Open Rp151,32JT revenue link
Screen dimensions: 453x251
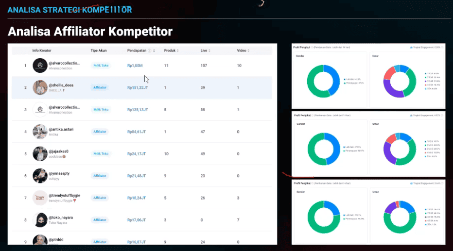[137, 88]
